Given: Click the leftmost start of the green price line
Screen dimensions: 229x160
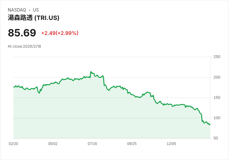Looking at the screenshot, I should pyautogui.click(x=14, y=87).
